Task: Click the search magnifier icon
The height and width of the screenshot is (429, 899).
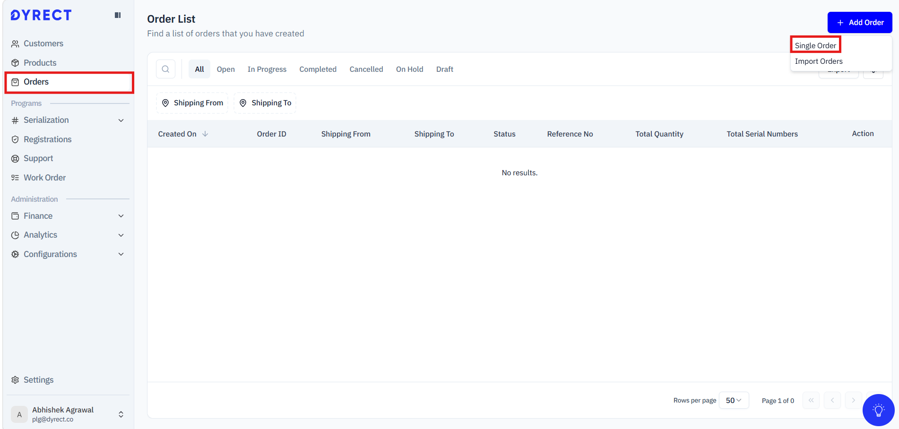Action: pos(165,69)
